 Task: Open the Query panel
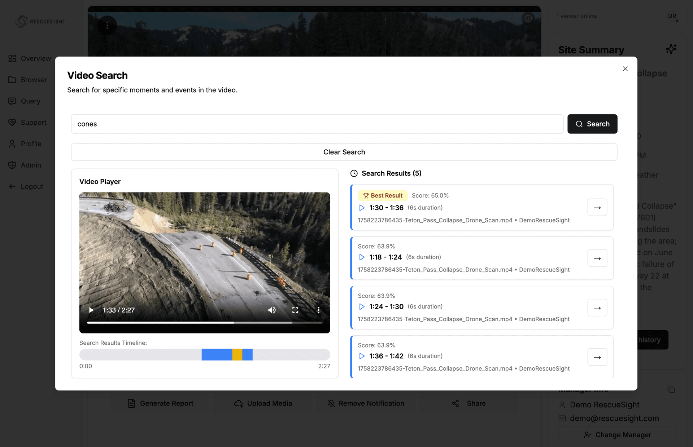point(30,101)
